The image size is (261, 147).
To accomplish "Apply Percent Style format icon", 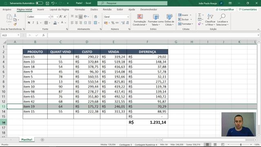I will click(x=113, y=23).
